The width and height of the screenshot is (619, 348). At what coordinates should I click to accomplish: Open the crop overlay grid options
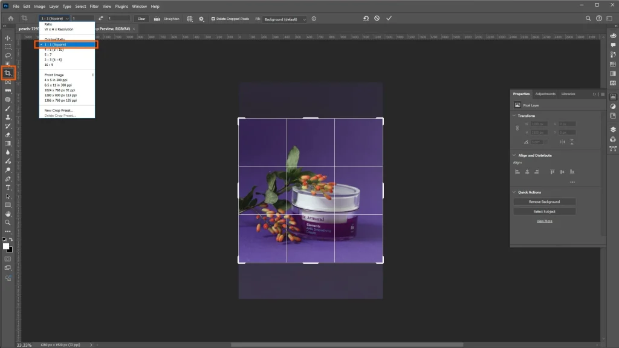(190, 19)
